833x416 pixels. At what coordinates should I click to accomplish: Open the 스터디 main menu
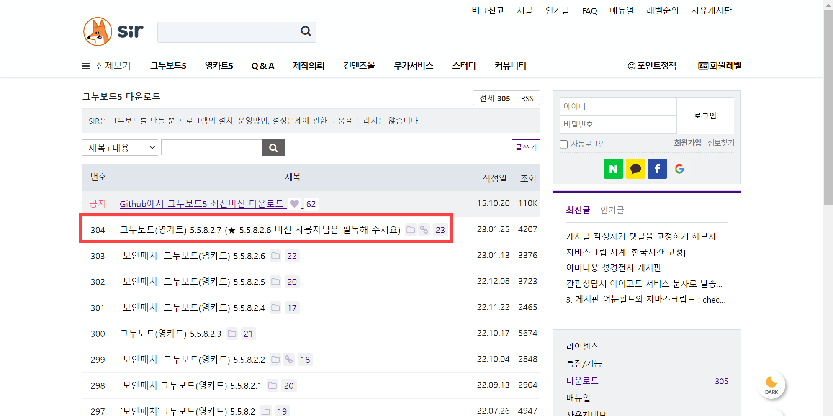(464, 66)
